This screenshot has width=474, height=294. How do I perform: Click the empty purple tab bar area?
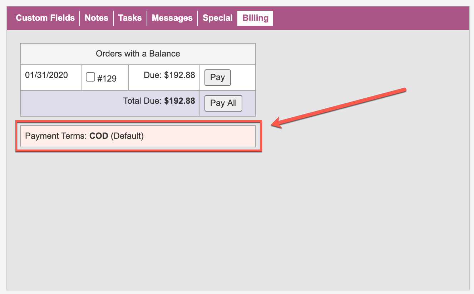pos(372,18)
